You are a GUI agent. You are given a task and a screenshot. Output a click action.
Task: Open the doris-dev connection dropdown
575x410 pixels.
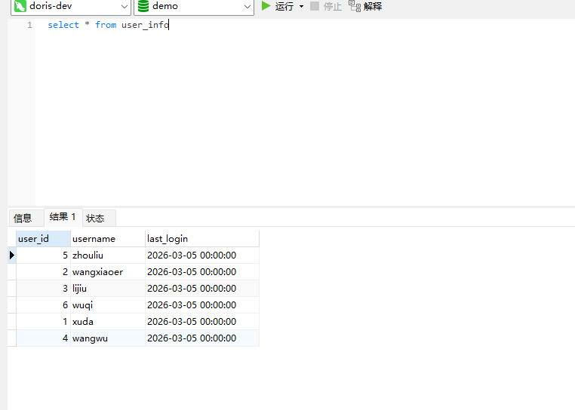tap(125, 6)
